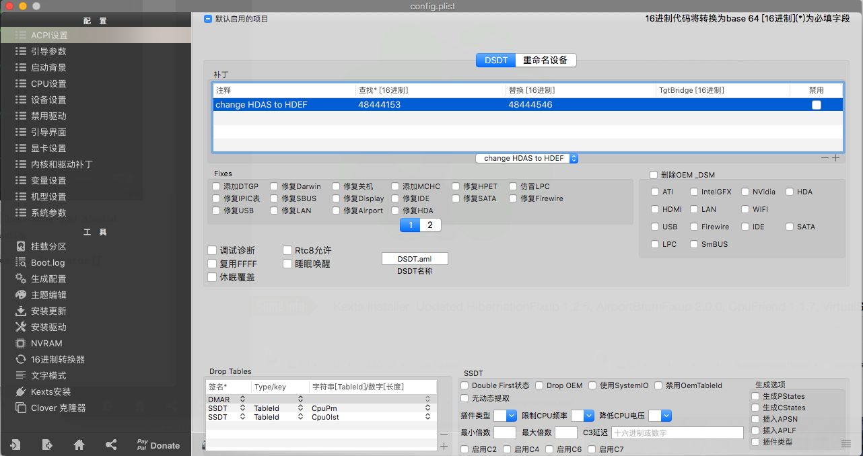
Task: Select 引导参数 in the sidebar
Action: (x=48, y=51)
